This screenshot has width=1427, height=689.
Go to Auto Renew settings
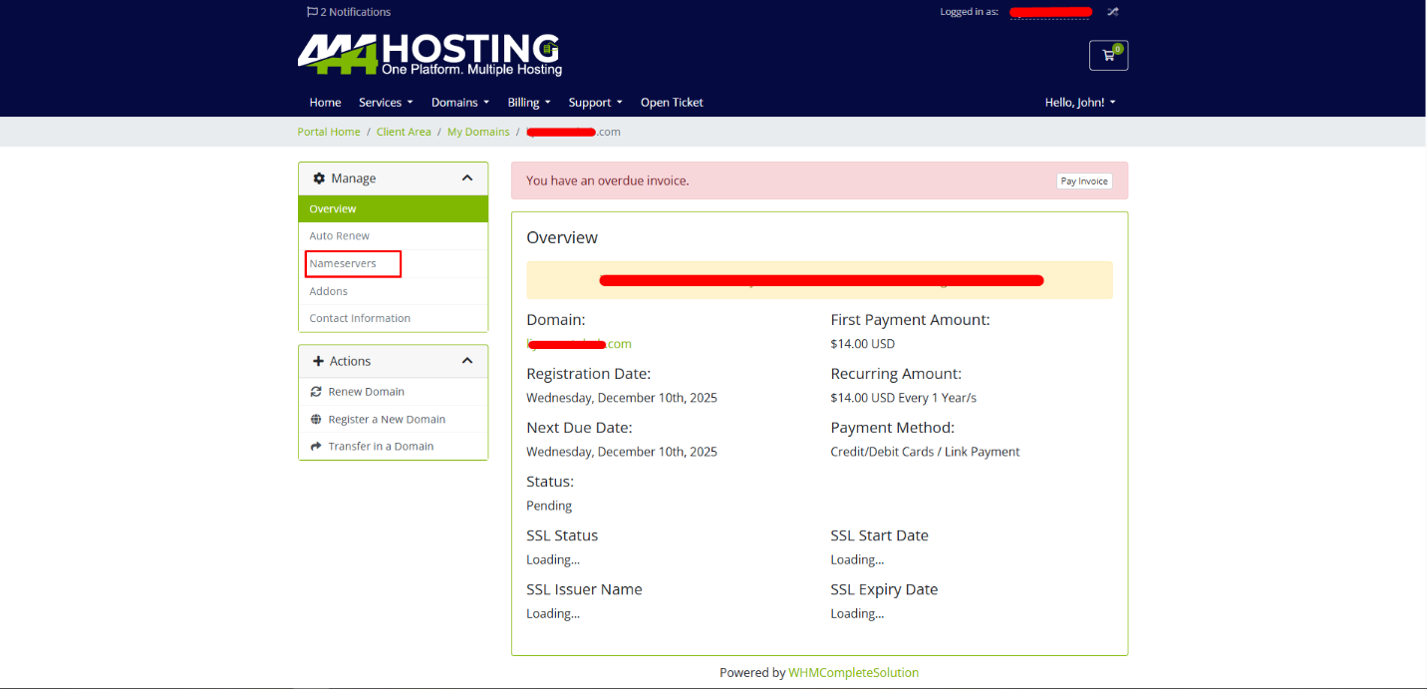[339, 236]
